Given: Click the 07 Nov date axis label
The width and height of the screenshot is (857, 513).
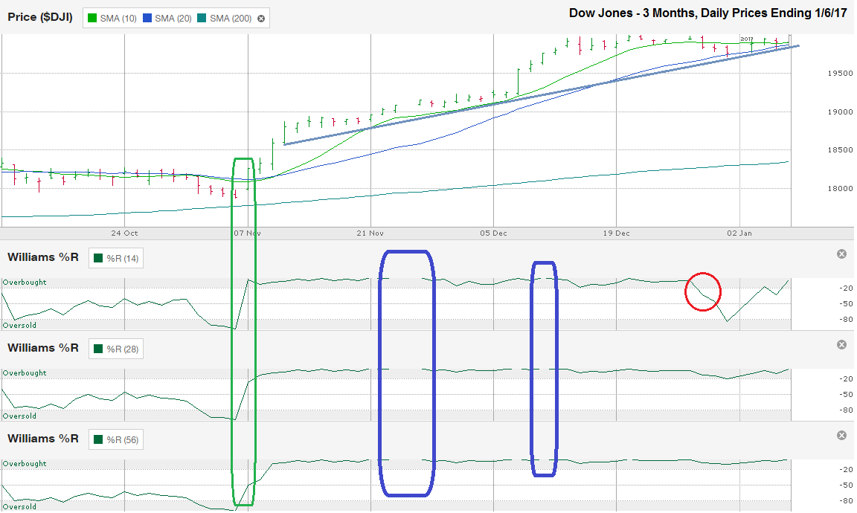Looking at the screenshot, I should pyautogui.click(x=247, y=233).
